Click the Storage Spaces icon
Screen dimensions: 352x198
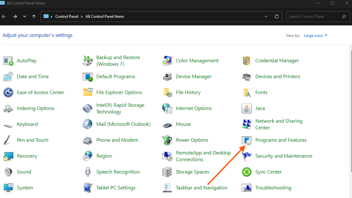coord(167,172)
